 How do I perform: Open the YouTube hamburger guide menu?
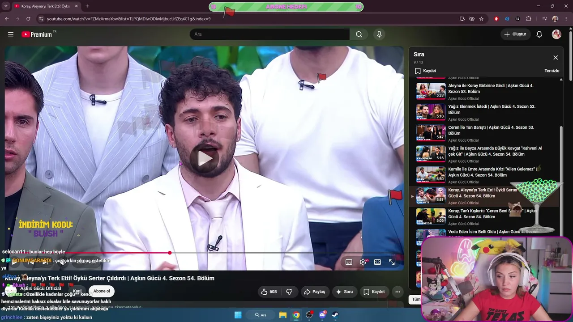[x=11, y=34]
